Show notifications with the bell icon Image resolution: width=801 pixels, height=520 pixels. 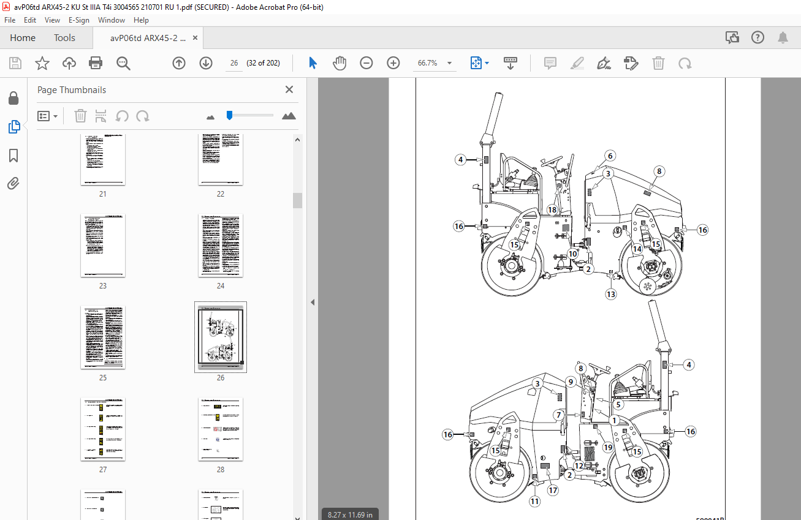pyautogui.click(x=783, y=38)
